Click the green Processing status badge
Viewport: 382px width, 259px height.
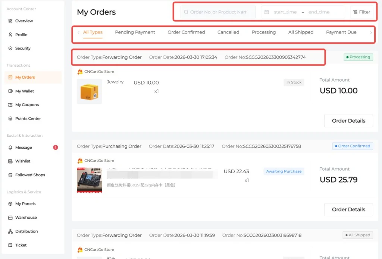[x=358, y=57]
